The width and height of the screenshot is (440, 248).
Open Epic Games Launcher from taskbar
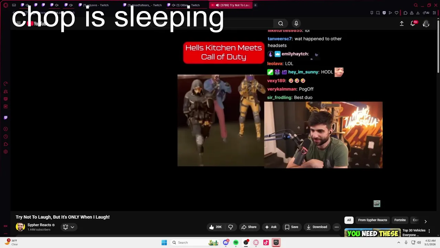click(x=276, y=242)
